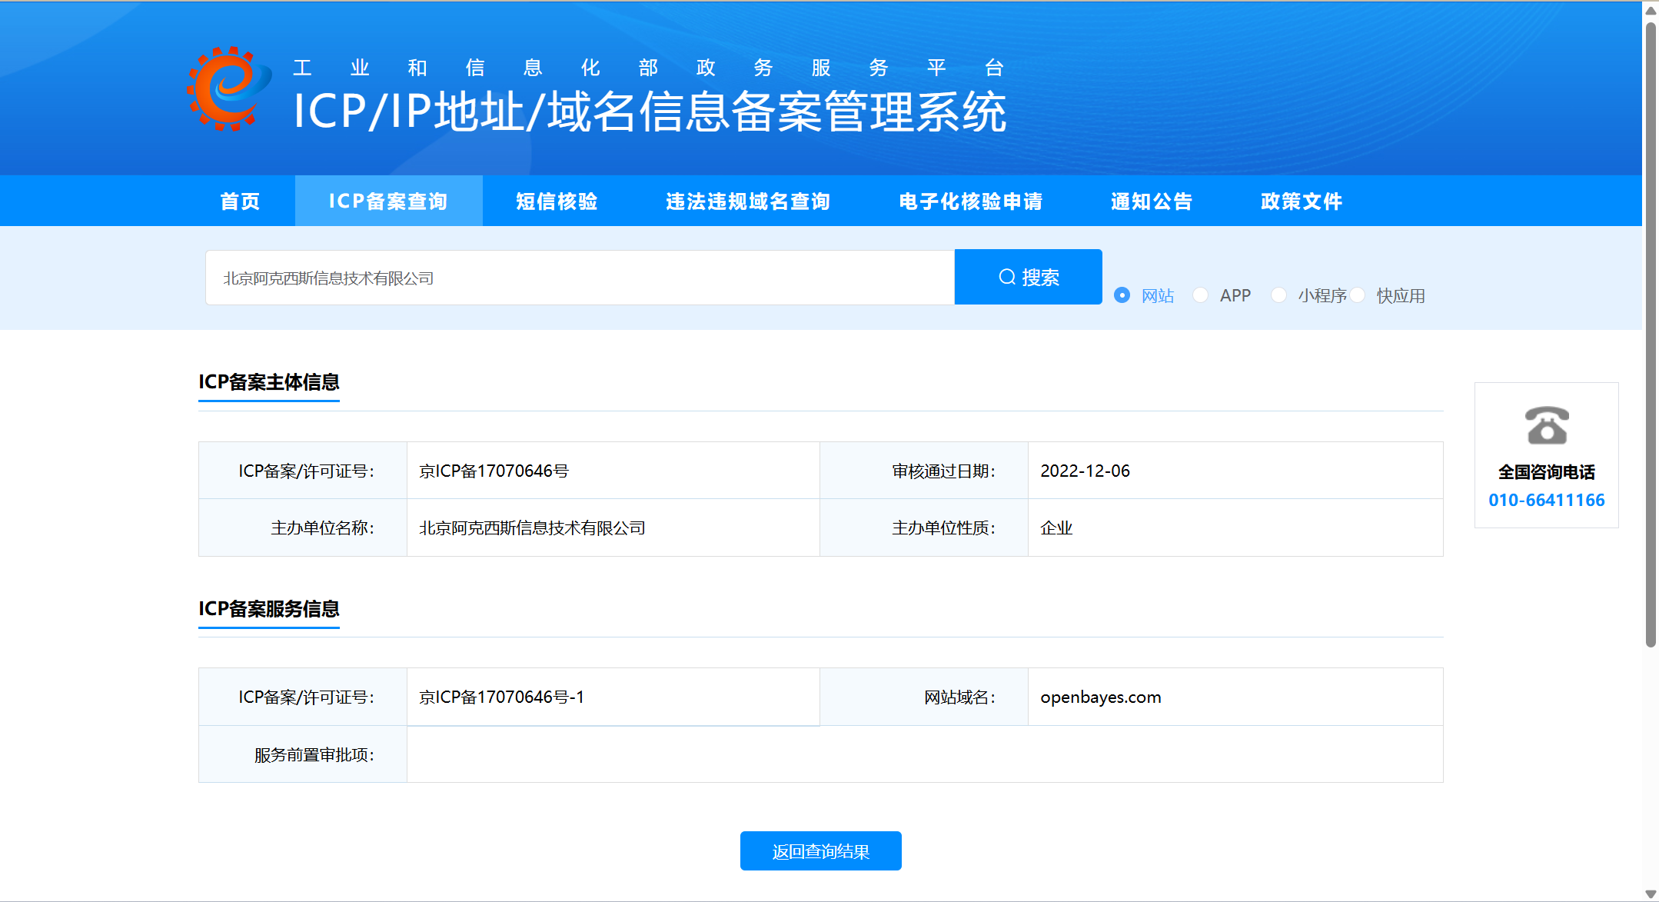
Task: Click the 审核通过日期 label
Action: click(944, 471)
